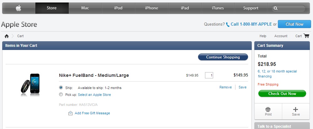Screen dimensions: 313x129
Task: Open the Cart link at top right
Action: (x=299, y=36)
